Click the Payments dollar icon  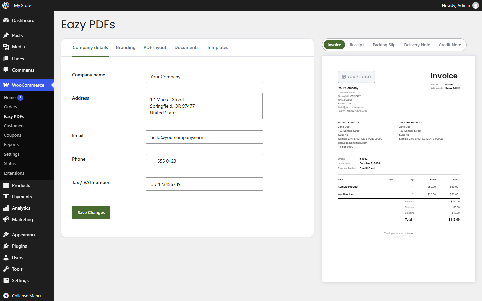(x=6, y=197)
